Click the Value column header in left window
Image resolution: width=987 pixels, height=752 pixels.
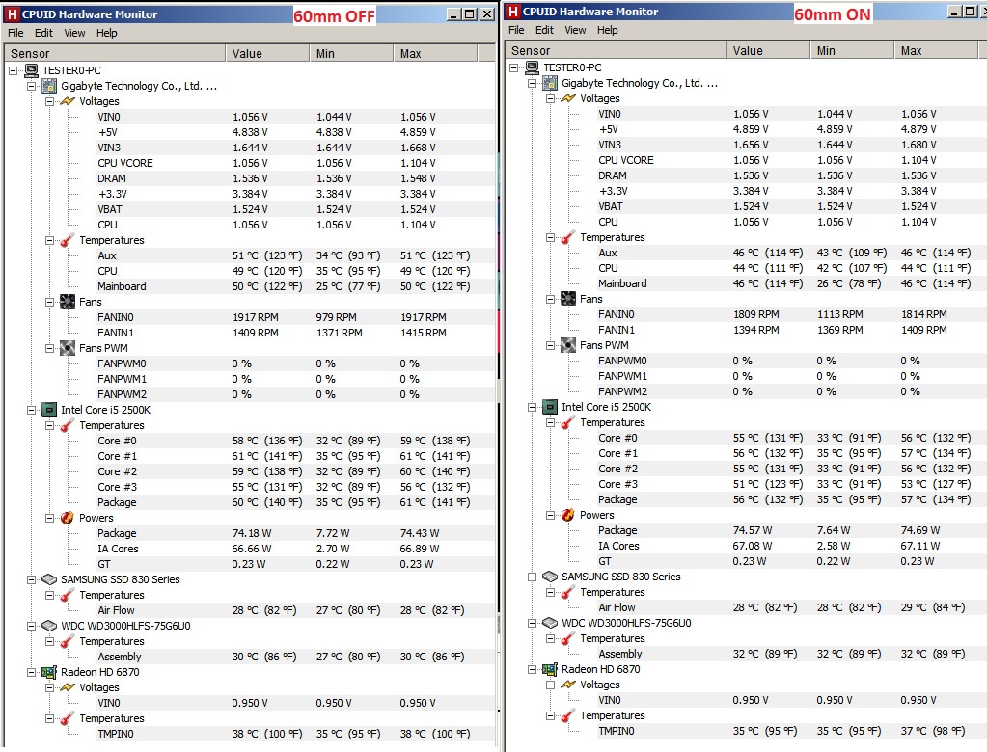click(267, 53)
